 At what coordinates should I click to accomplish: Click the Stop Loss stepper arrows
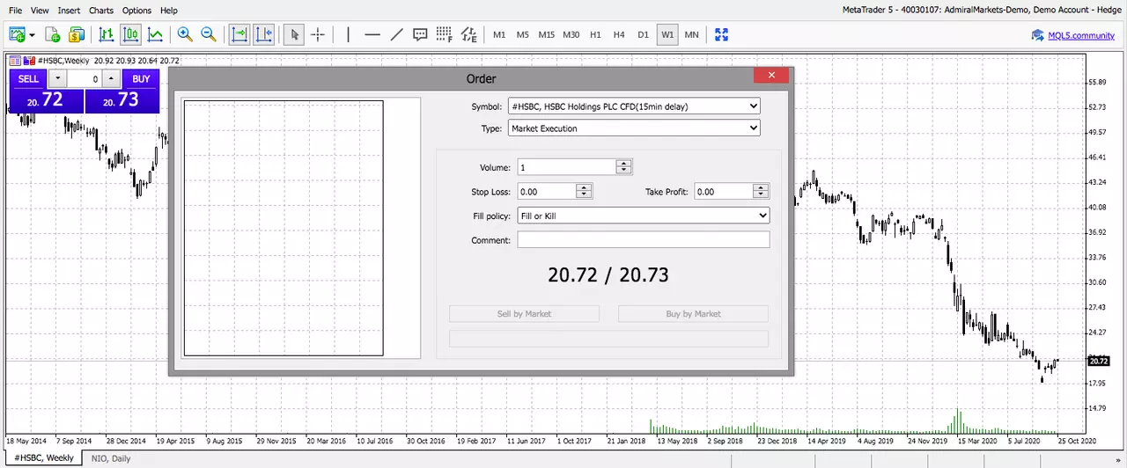coord(584,191)
